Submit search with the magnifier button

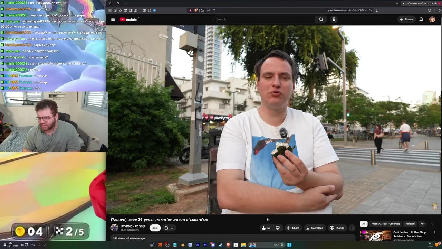pyautogui.click(x=321, y=19)
